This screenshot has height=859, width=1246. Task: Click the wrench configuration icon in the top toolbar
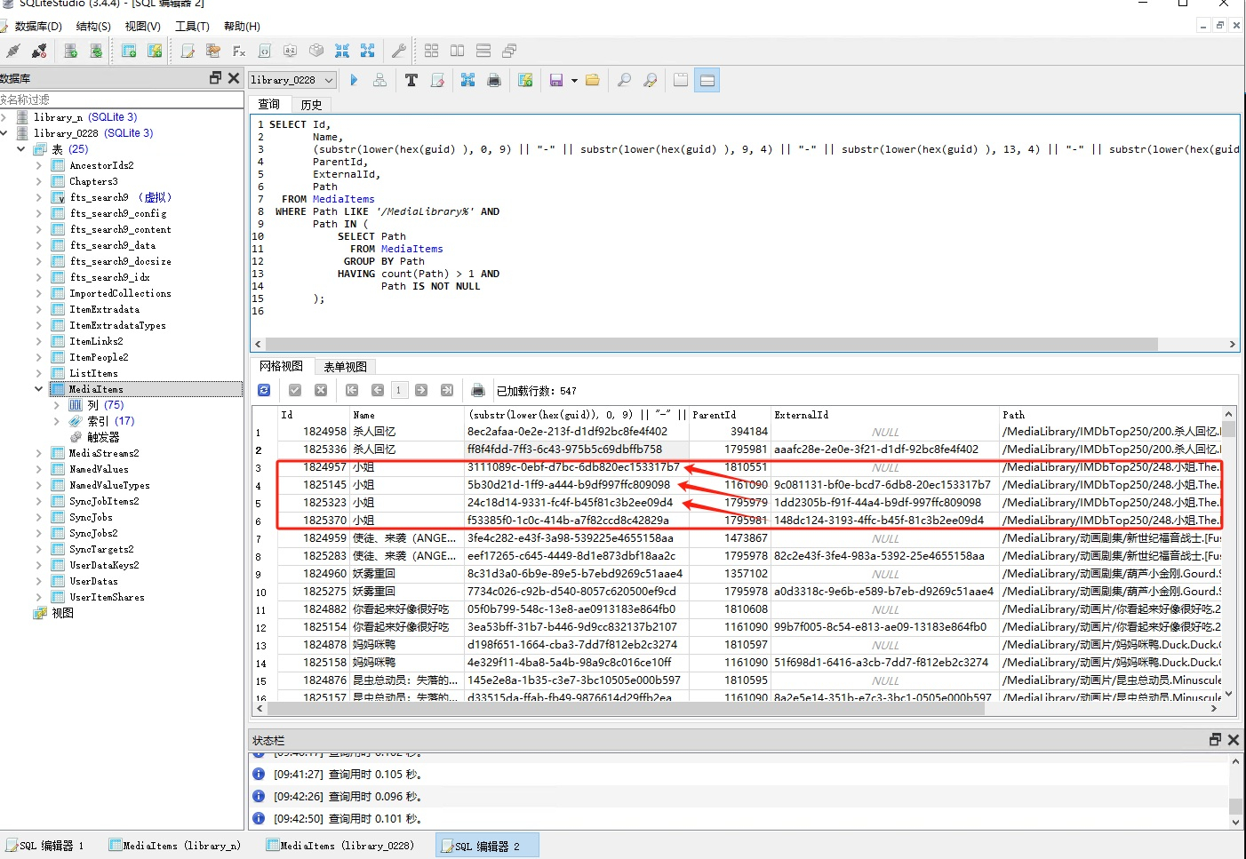click(x=399, y=51)
